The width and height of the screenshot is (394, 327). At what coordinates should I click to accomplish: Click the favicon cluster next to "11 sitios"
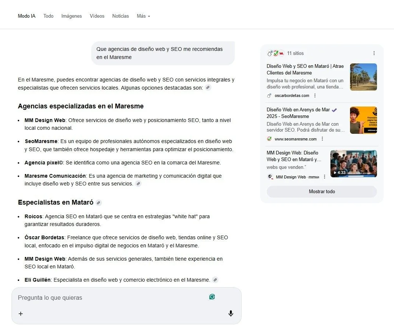point(276,53)
